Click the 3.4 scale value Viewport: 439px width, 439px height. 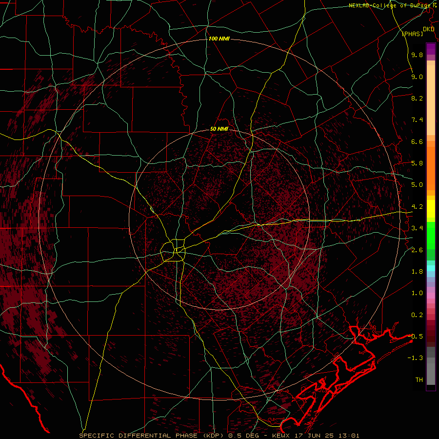(x=417, y=228)
